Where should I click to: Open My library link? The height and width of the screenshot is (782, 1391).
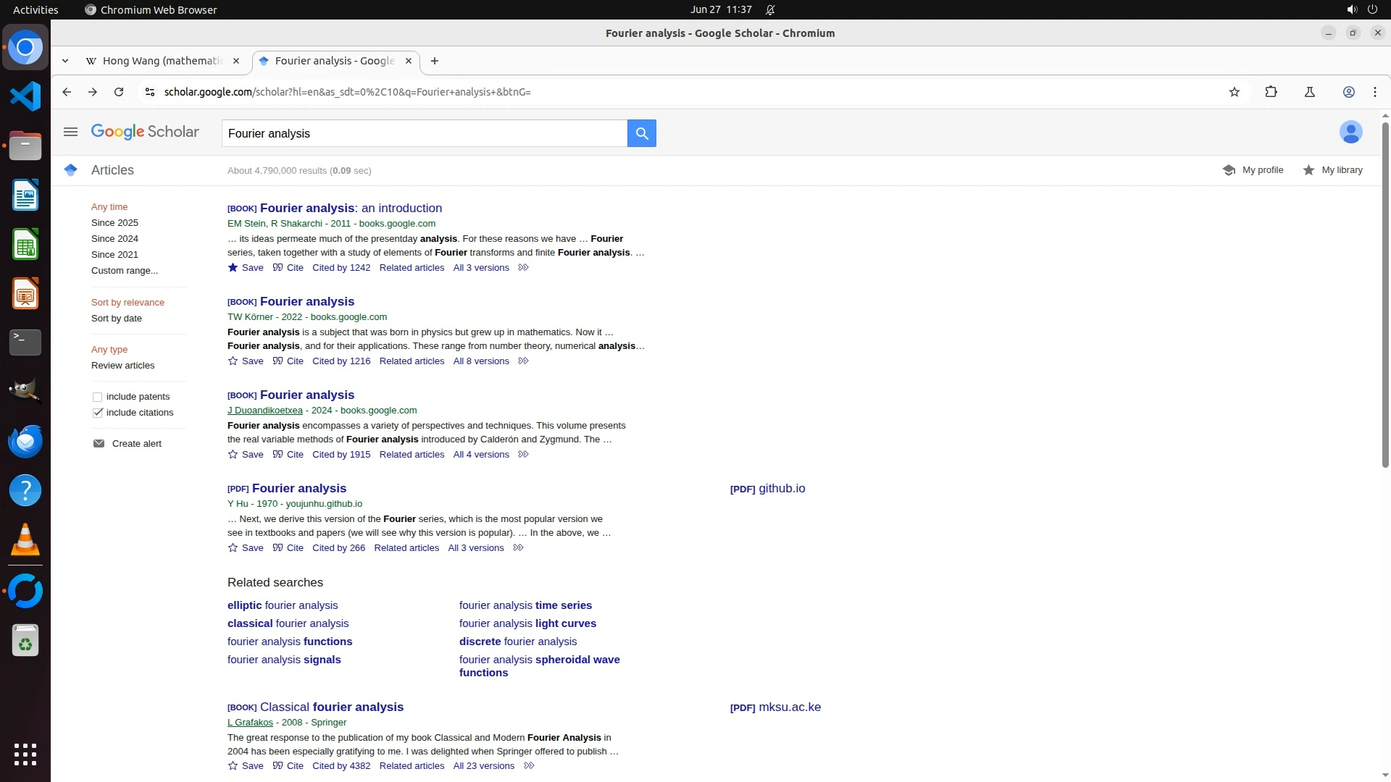tap(1341, 170)
